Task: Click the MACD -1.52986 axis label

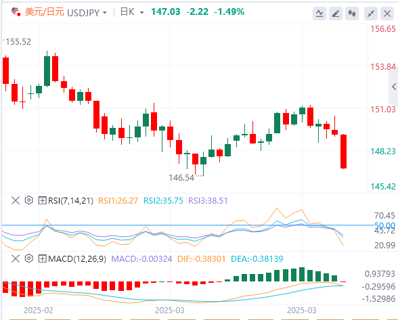Action: [378, 298]
